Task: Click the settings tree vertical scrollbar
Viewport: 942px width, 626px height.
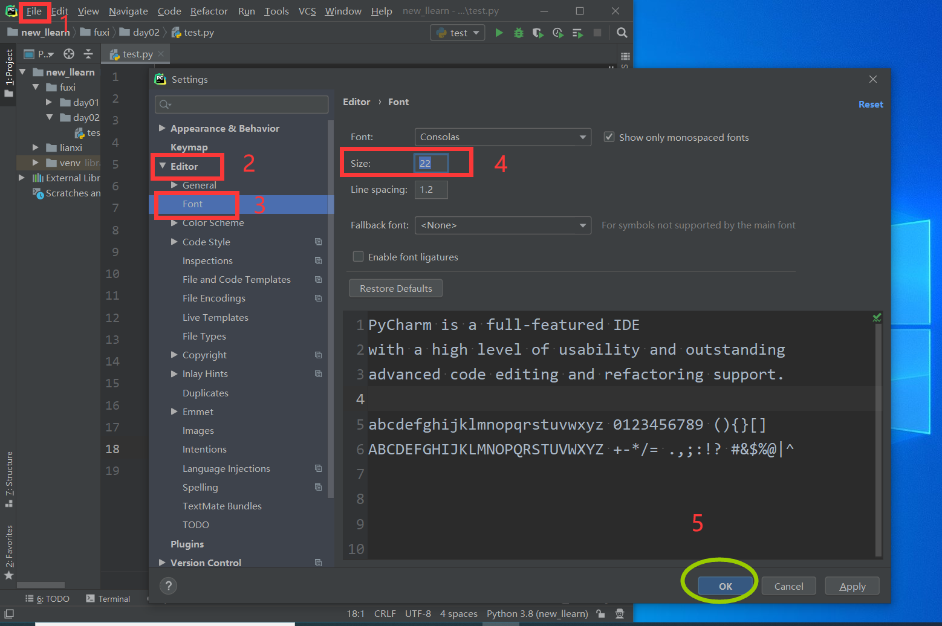Action: click(x=331, y=308)
